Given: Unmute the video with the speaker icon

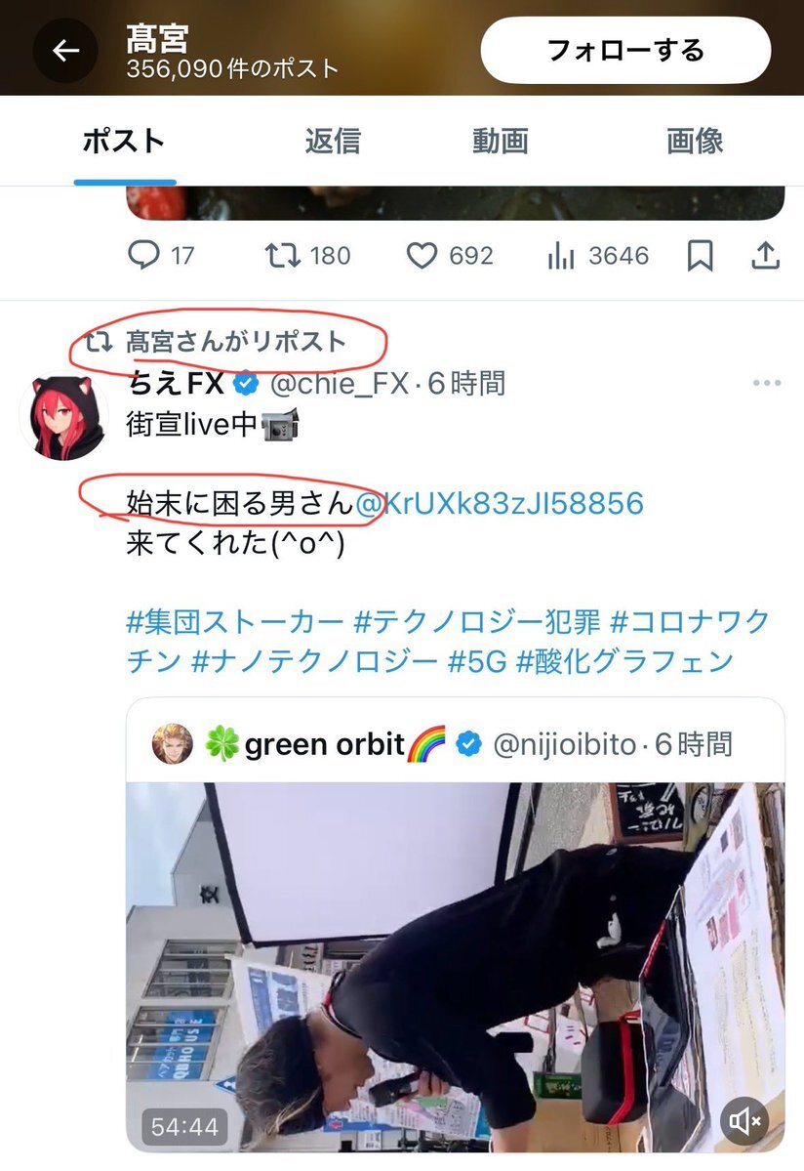Looking at the screenshot, I should pyautogui.click(x=745, y=1121).
